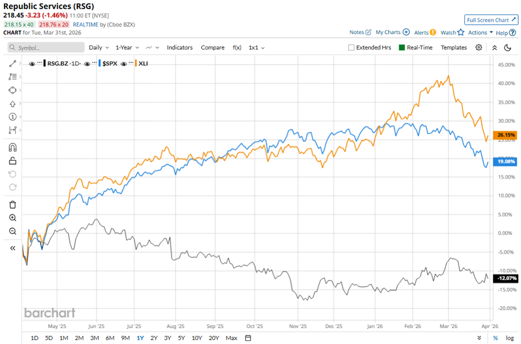
Task: Select the 5Y range tab
Action: [181, 338]
